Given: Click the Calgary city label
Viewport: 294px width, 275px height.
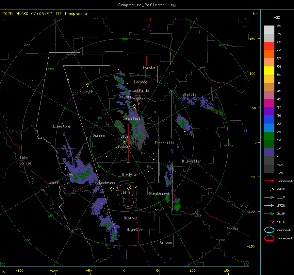Looking at the screenshot, I should (x=127, y=192).
